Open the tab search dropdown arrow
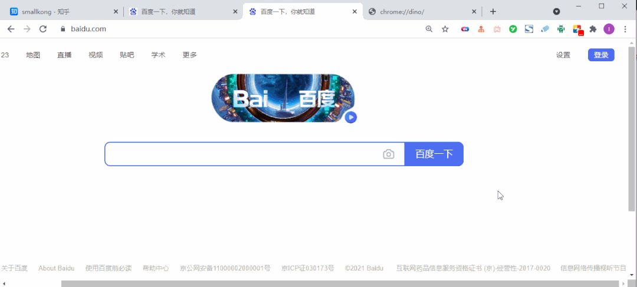 (557, 12)
